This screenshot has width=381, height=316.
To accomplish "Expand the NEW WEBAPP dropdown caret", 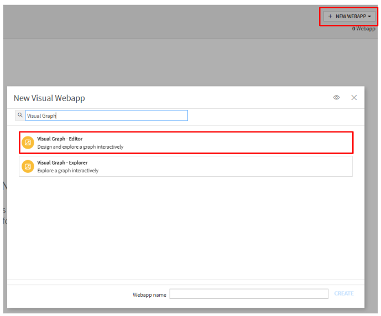I will (x=369, y=17).
